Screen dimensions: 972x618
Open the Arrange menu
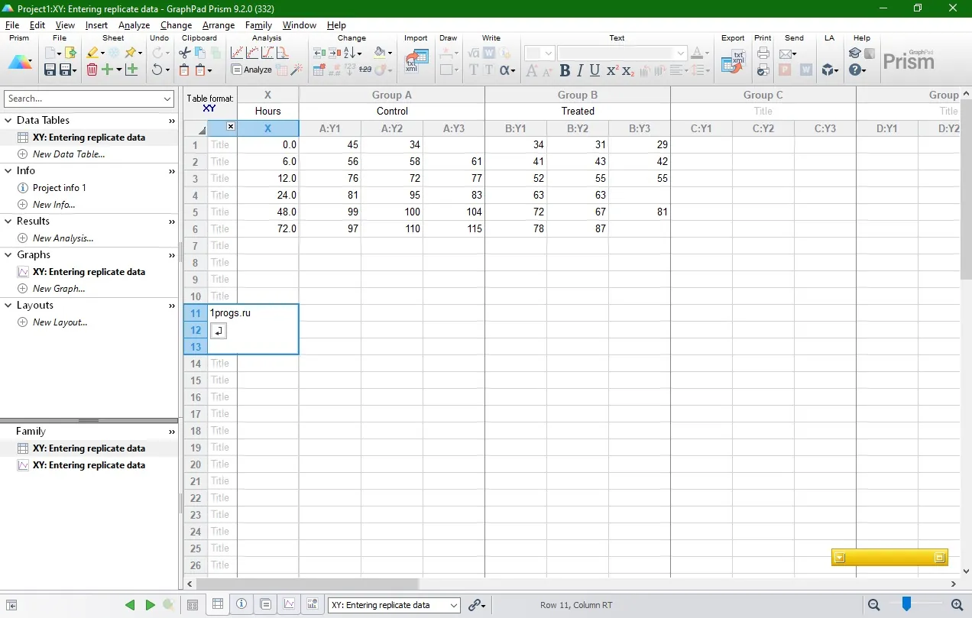(219, 25)
